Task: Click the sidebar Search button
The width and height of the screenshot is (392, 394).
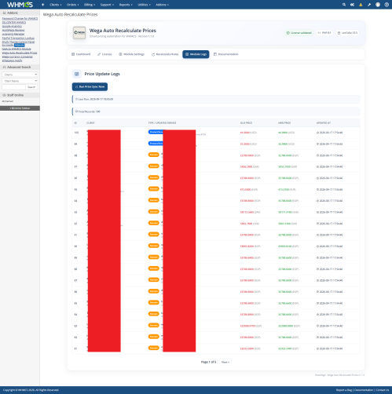Action: [31, 87]
